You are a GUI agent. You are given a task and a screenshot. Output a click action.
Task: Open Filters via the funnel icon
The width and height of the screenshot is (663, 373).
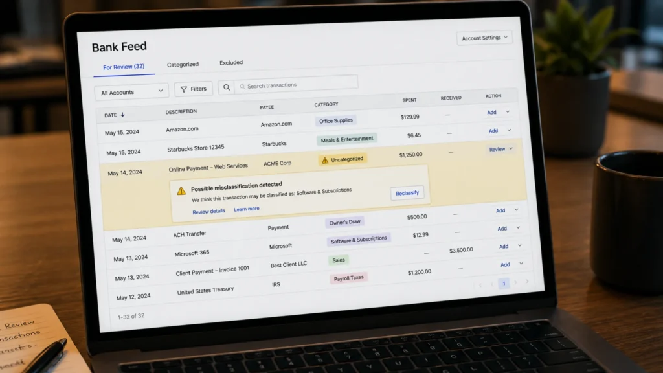click(183, 89)
